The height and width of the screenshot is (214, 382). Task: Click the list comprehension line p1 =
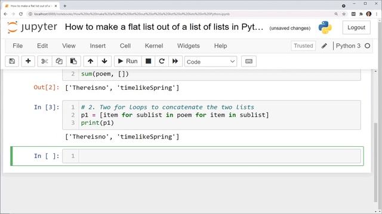[x=175, y=115]
